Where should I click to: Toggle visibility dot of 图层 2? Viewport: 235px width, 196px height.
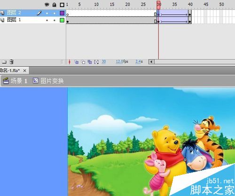click(47, 14)
